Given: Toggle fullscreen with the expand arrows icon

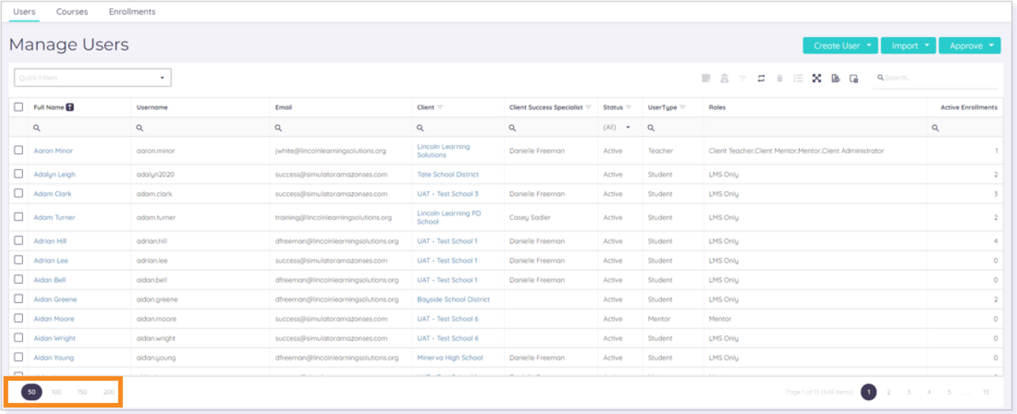Looking at the screenshot, I should coord(817,78).
